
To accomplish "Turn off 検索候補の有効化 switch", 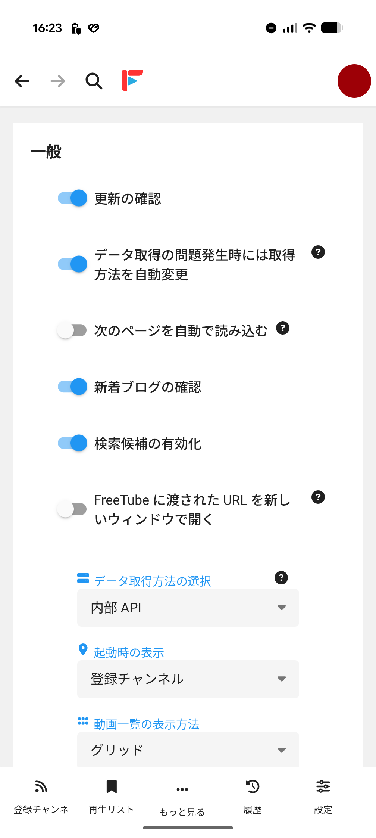I will click(72, 443).
